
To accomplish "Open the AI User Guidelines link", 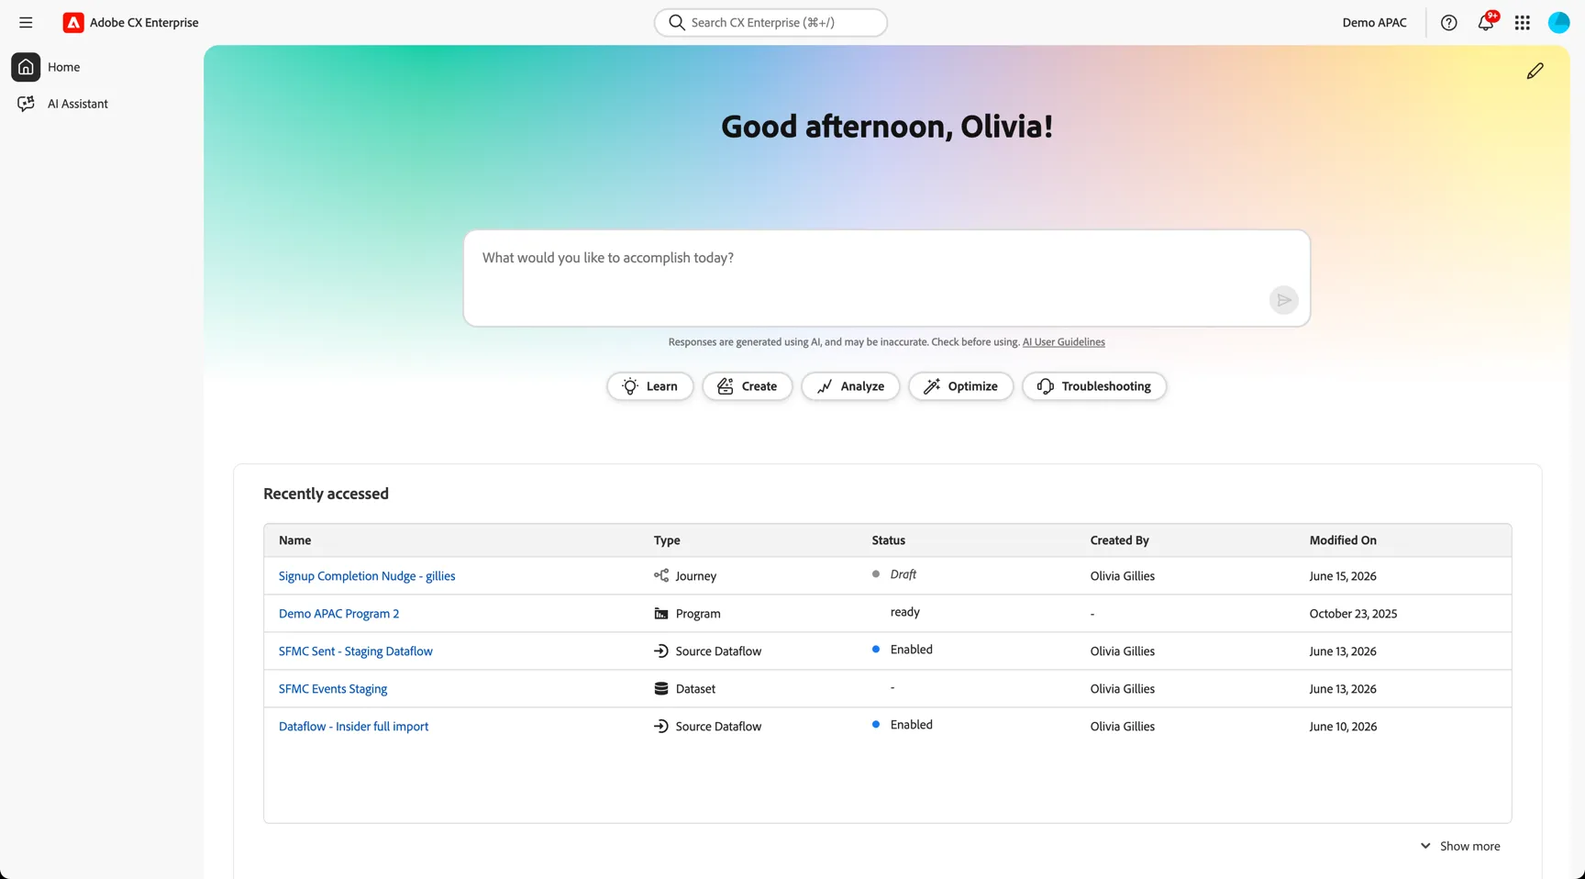I will pyautogui.click(x=1063, y=341).
